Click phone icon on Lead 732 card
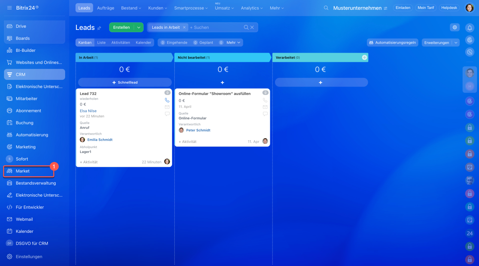Viewport: 479px width, 266px height. (167, 100)
